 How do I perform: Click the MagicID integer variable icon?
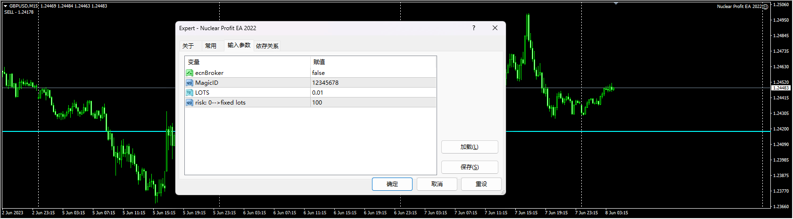189,83
